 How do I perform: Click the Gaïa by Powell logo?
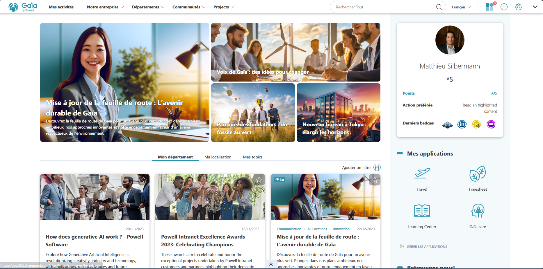[x=22, y=7]
